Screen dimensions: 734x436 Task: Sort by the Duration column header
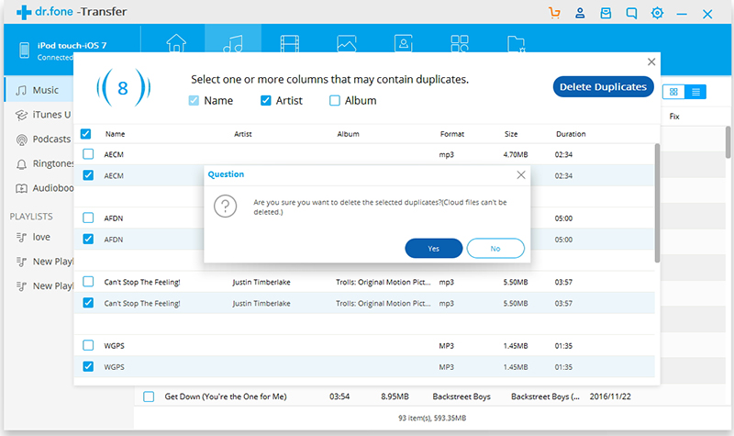pyautogui.click(x=571, y=134)
